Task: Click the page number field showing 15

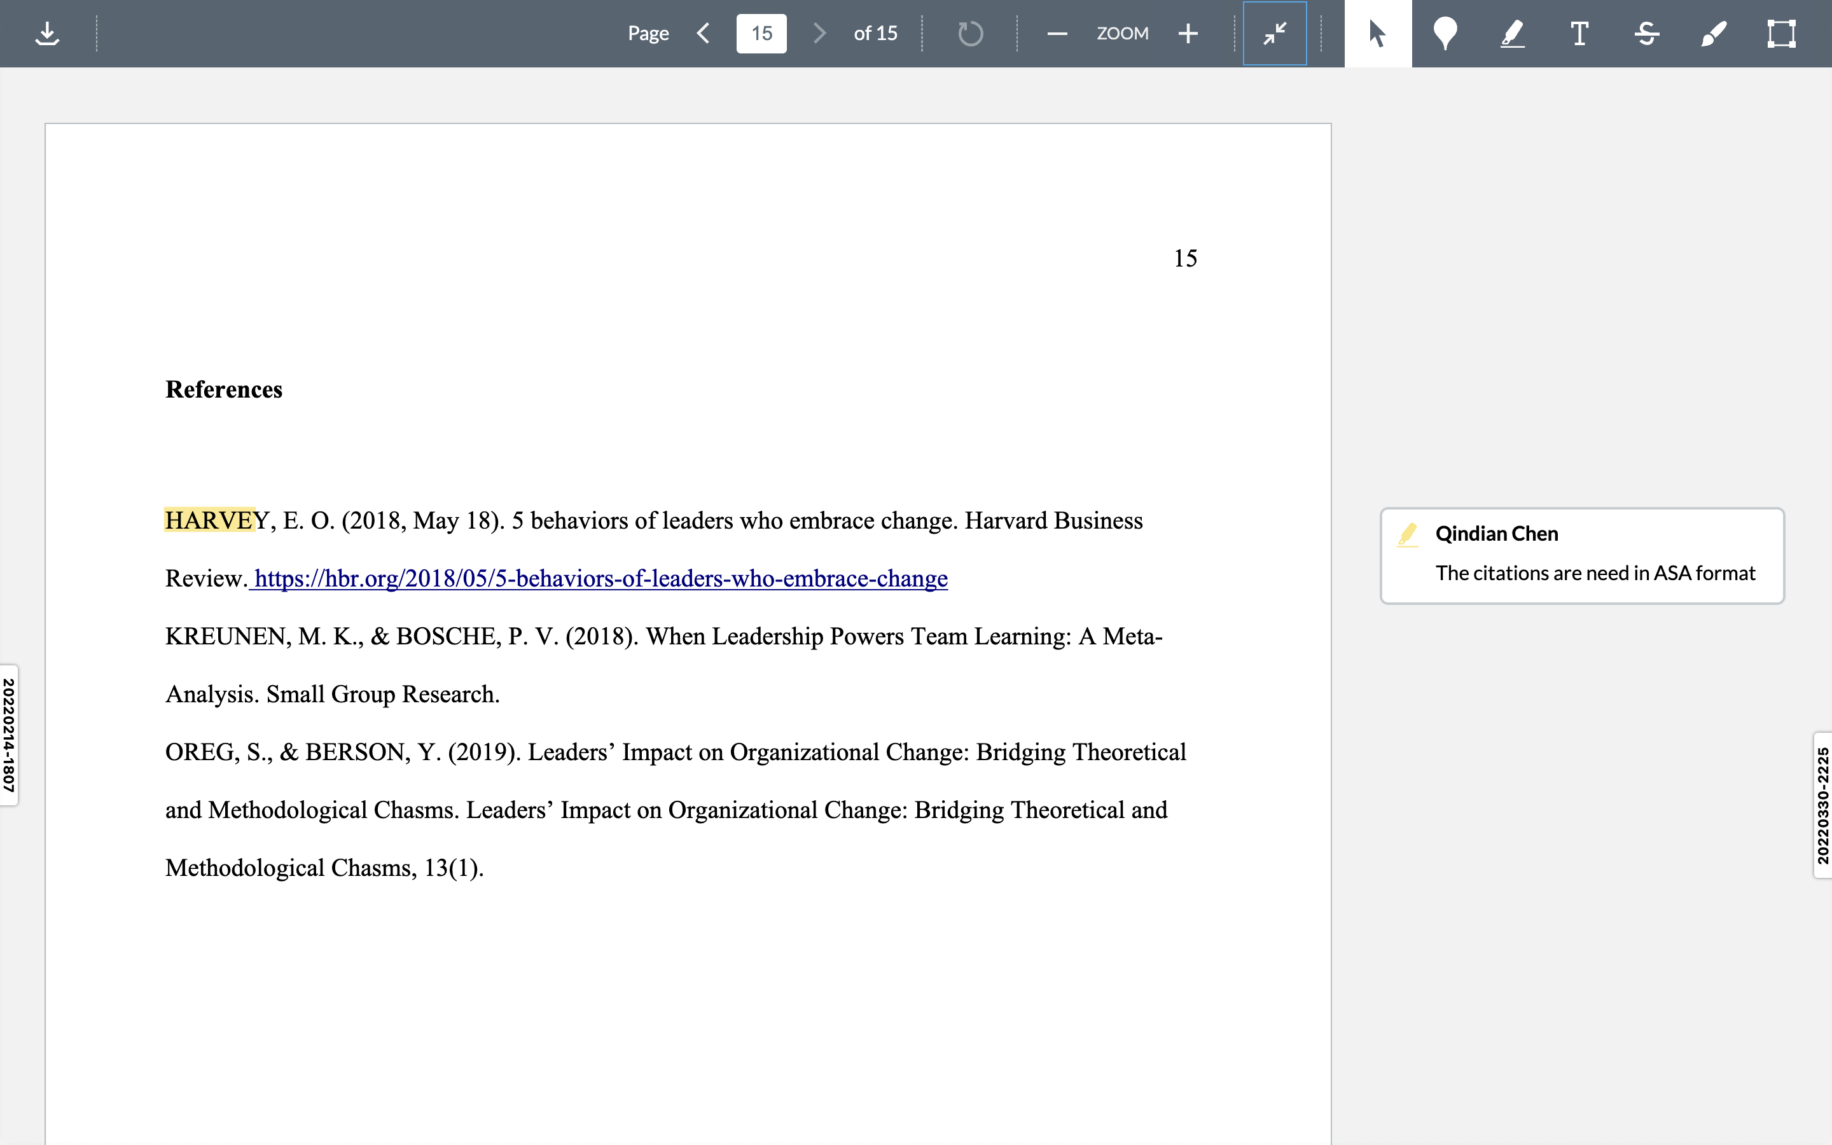Action: pos(761,33)
